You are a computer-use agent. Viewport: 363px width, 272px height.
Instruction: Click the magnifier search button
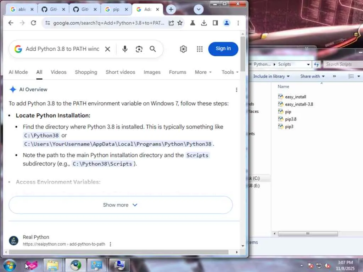(x=153, y=49)
